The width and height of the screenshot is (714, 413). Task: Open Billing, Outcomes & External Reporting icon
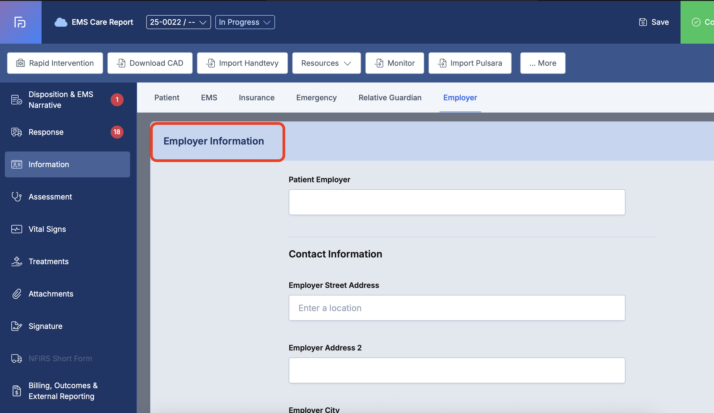tap(16, 391)
